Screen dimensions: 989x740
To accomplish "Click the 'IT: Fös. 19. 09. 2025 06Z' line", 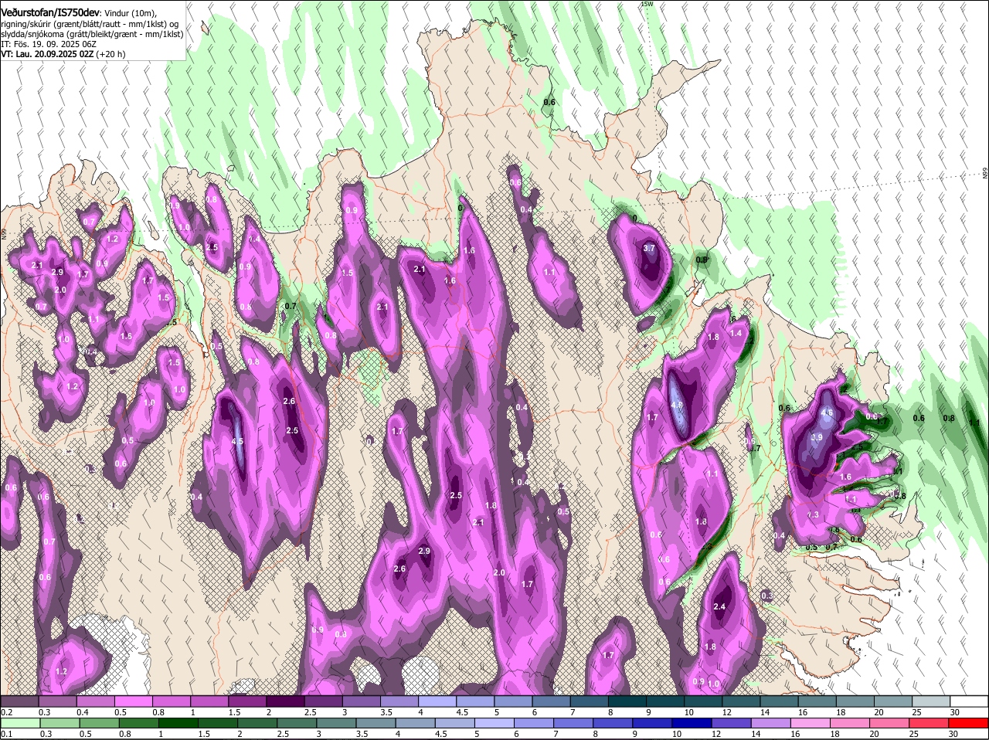I will coord(49,44).
